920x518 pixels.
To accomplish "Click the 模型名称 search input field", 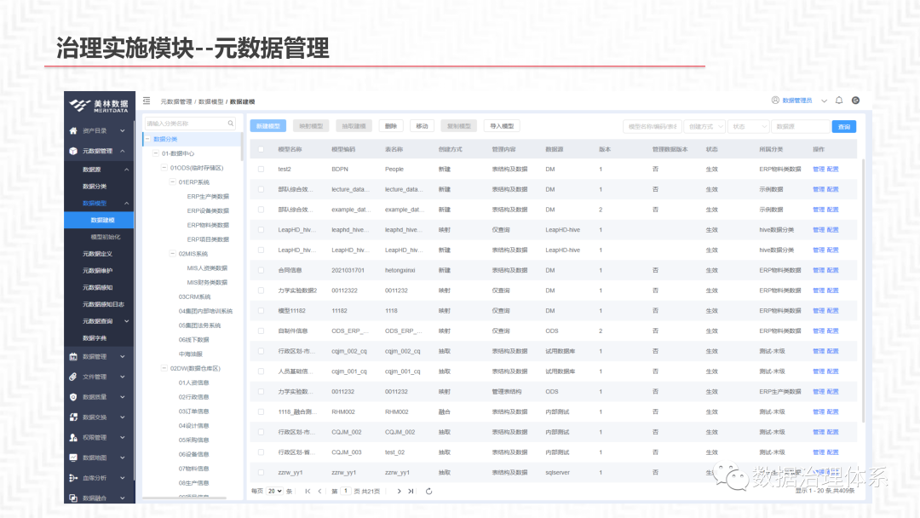I will [x=651, y=126].
